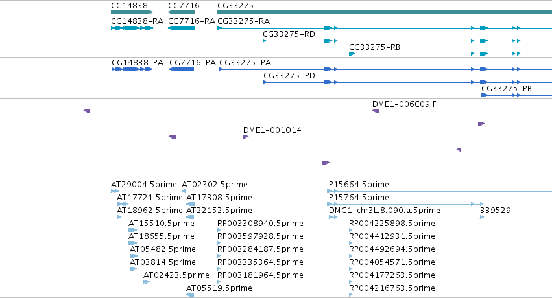Select protein CG33275-PB label
The width and height of the screenshot is (552, 298).
click(x=507, y=89)
